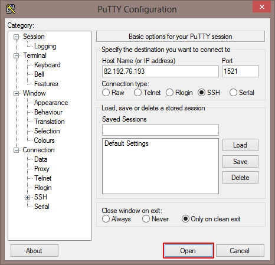Select the SSH category in the tree
Viewport: 275px width, 265px height.
(41, 197)
